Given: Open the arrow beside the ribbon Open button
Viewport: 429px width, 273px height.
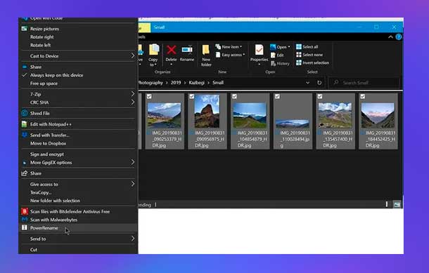Looking at the screenshot, I should pyautogui.click(x=289, y=47).
